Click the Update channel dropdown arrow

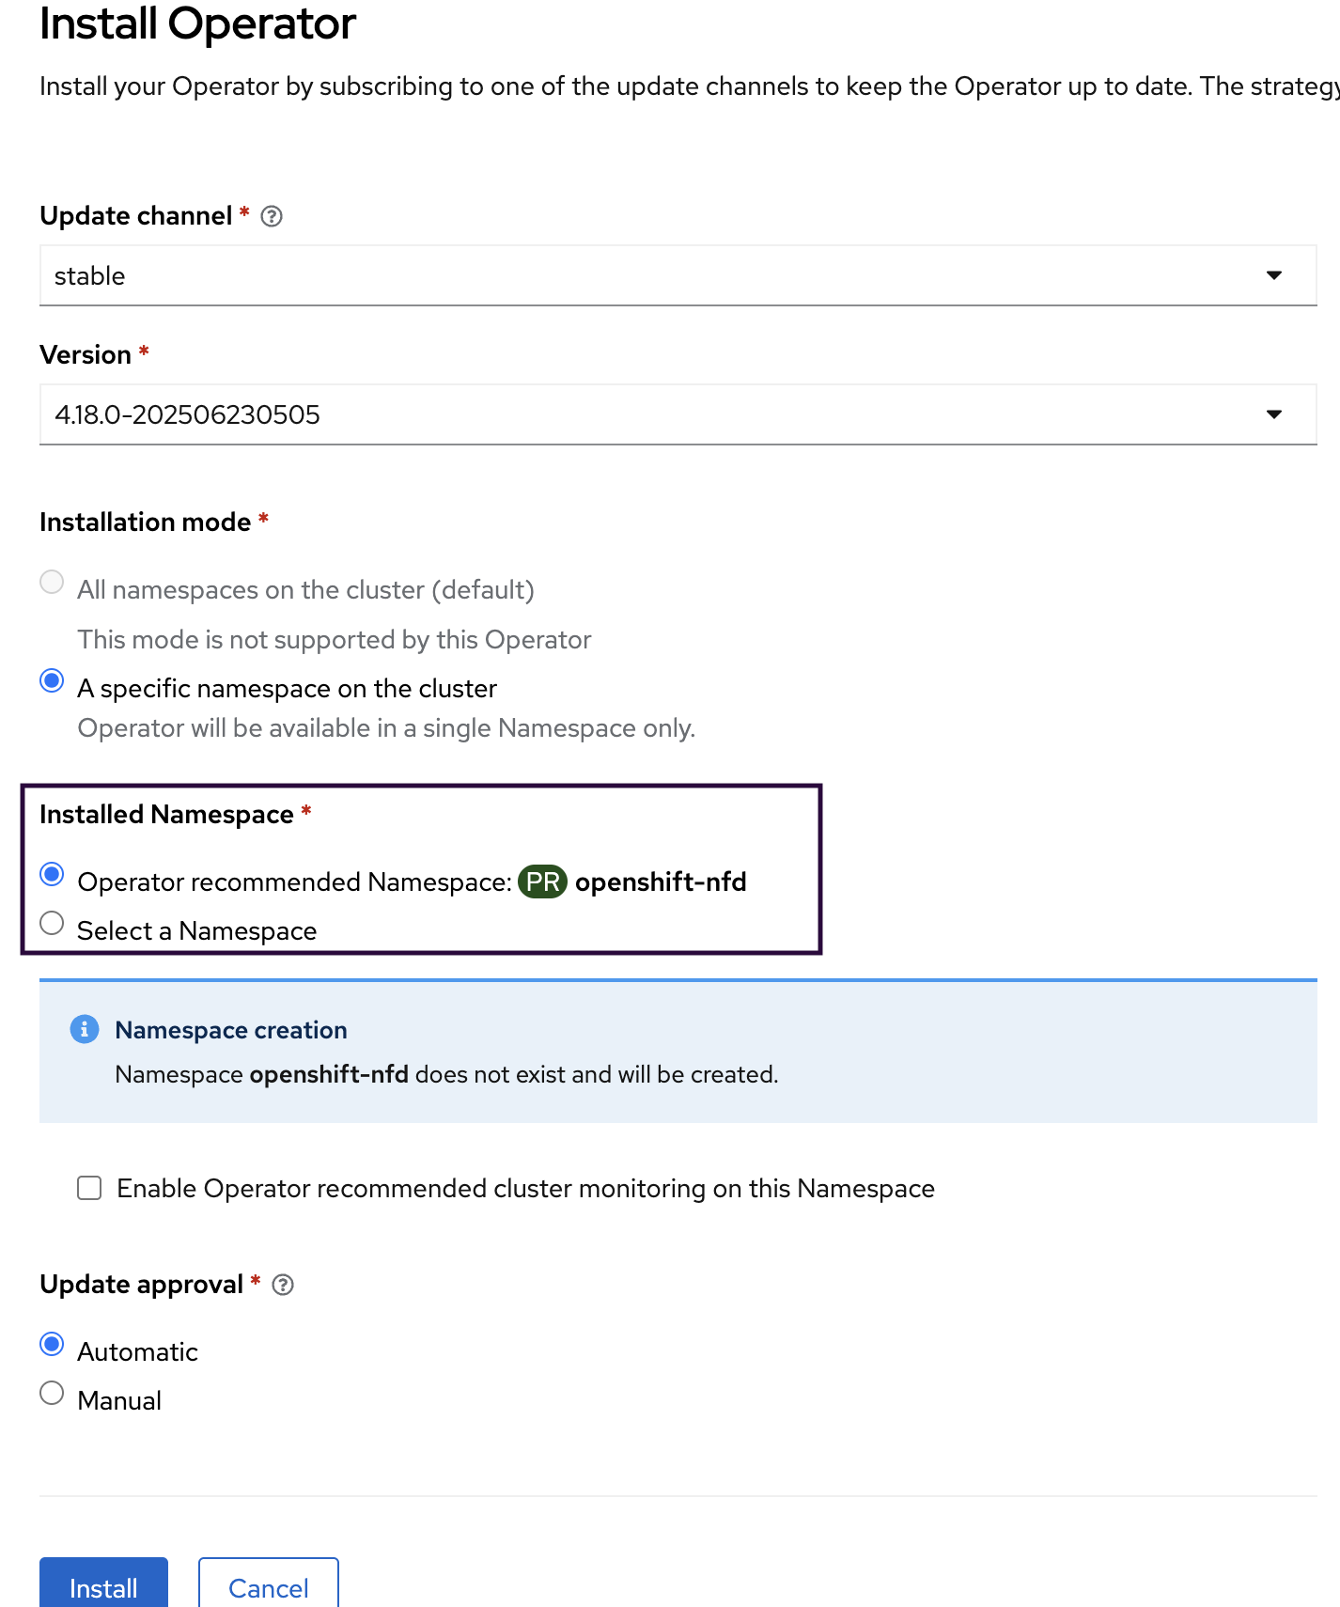tap(1274, 275)
